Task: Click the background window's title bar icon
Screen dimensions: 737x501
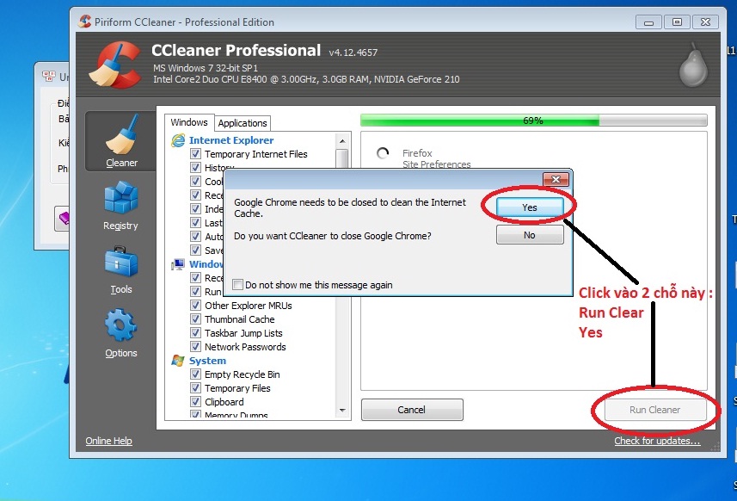Action: click(x=49, y=76)
